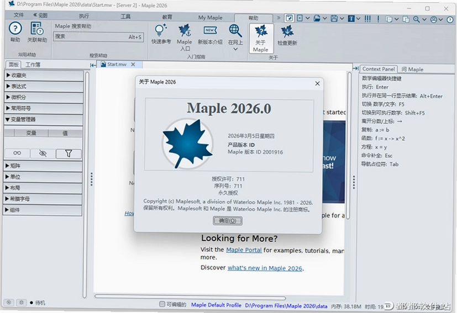Click the copy toolbar icon
Viewport: 457px width, 313px height.
point(389,19)
